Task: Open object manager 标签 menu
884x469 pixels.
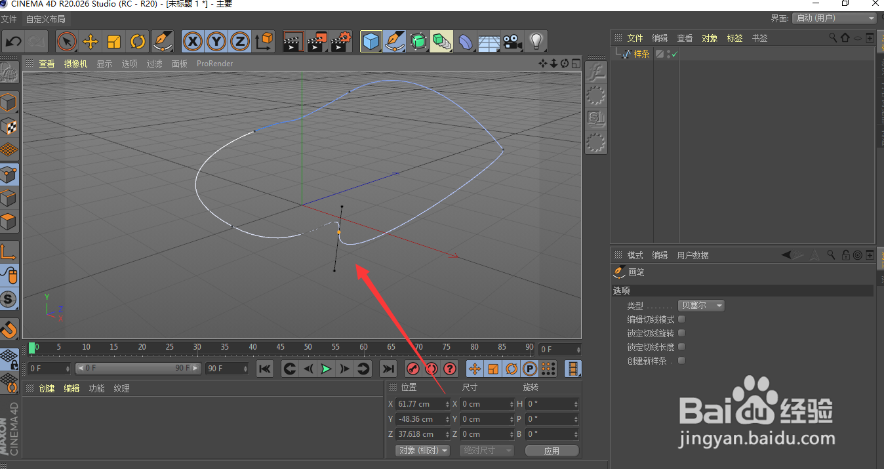Action: [x=734, y=38]
